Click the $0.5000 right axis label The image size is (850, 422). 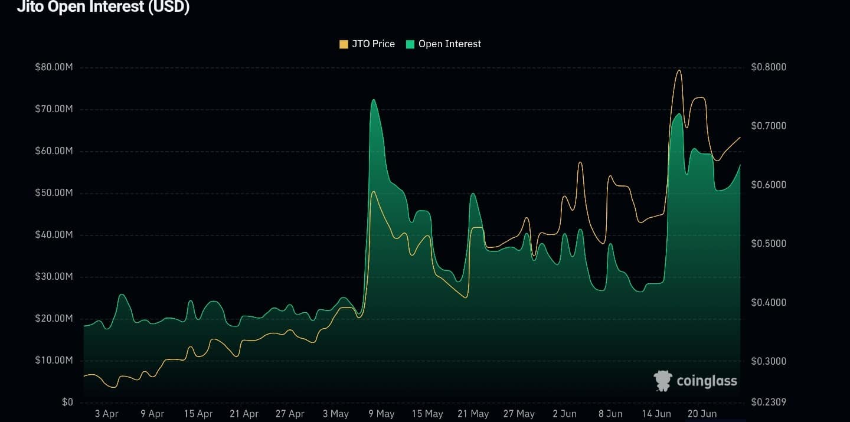(x=769, y=244)
